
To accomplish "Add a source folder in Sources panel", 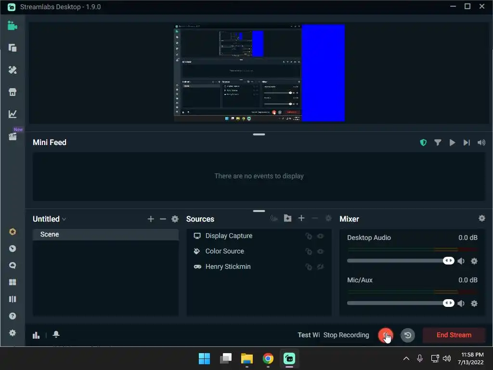I will pyautogui.click(x=287, y=218).
